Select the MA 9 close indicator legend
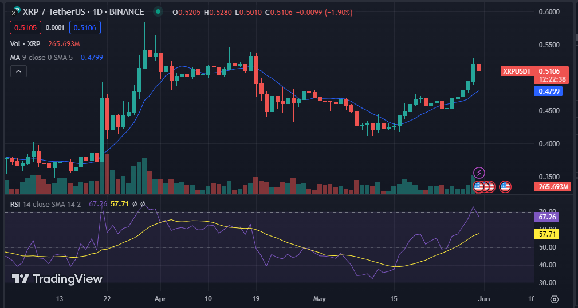The height and width of the screenshot is (308, 578). pyautogui.click(x=41, y=57)
